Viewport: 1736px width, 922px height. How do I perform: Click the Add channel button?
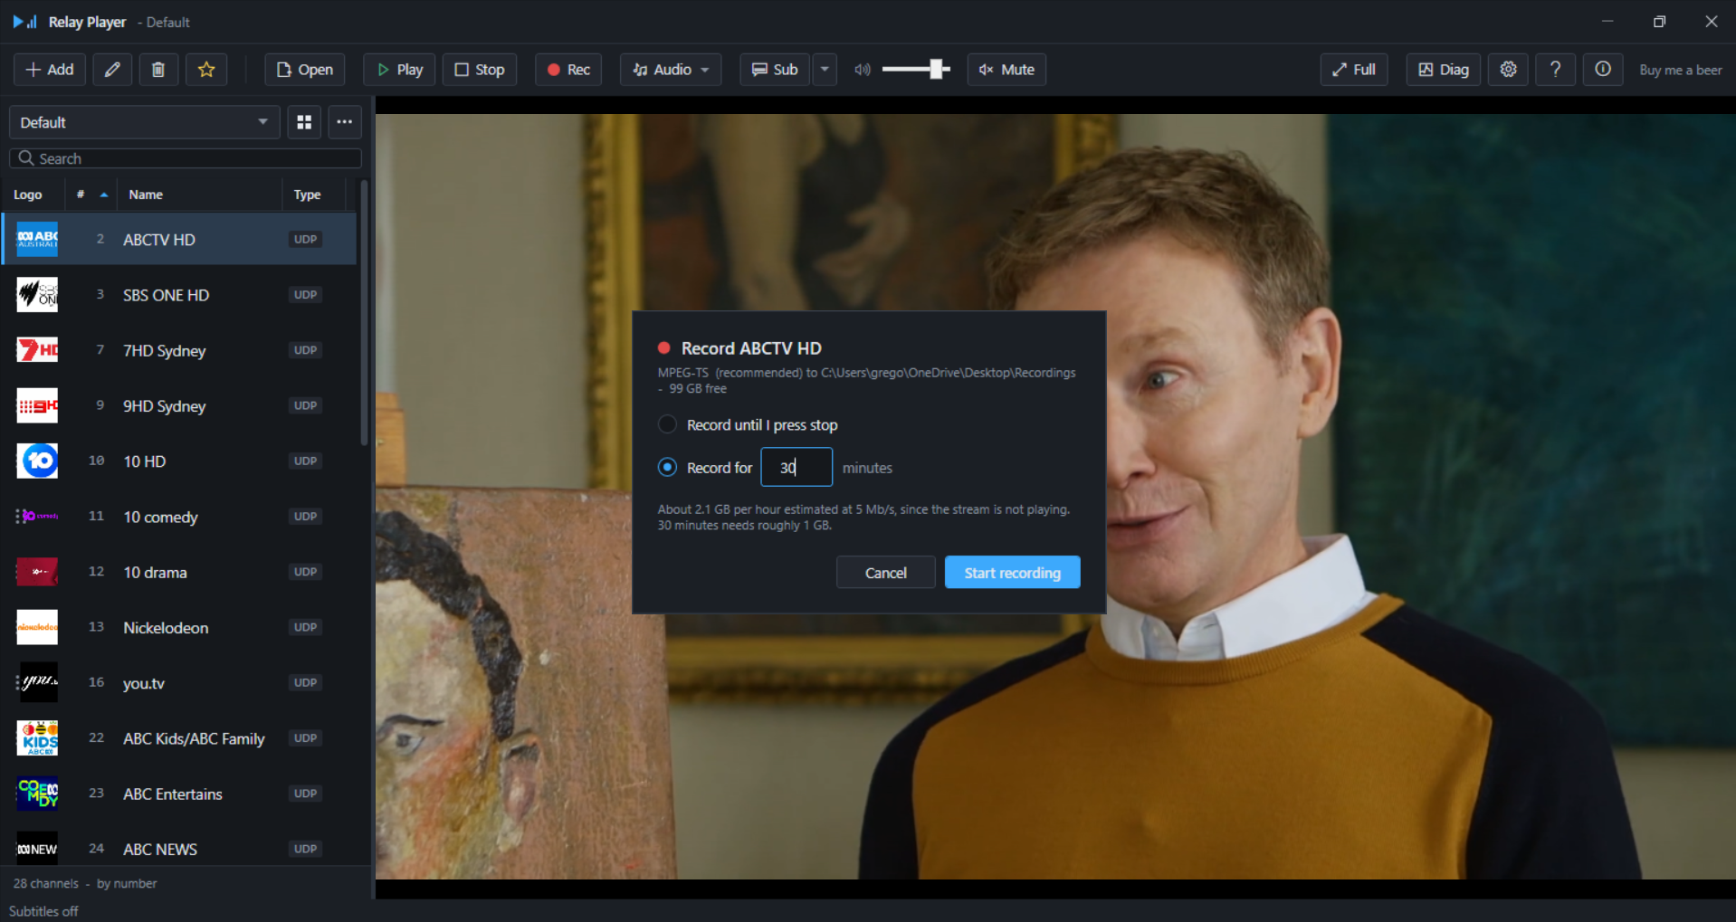click(x=50, y=70)
